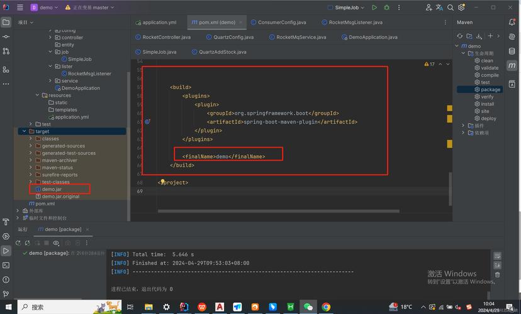Open Code With Me user icon
Viewport: 521px width, 314px height.
coord(429,8)
